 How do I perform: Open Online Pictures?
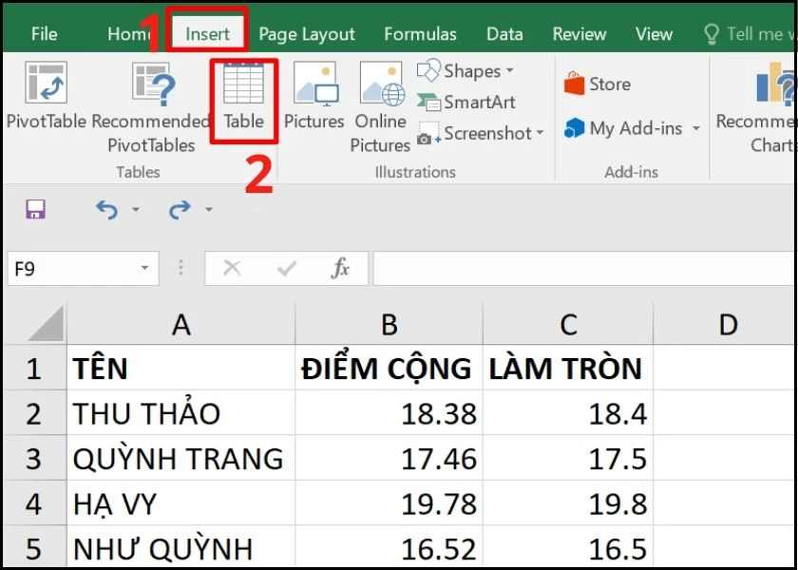point(380,108)
